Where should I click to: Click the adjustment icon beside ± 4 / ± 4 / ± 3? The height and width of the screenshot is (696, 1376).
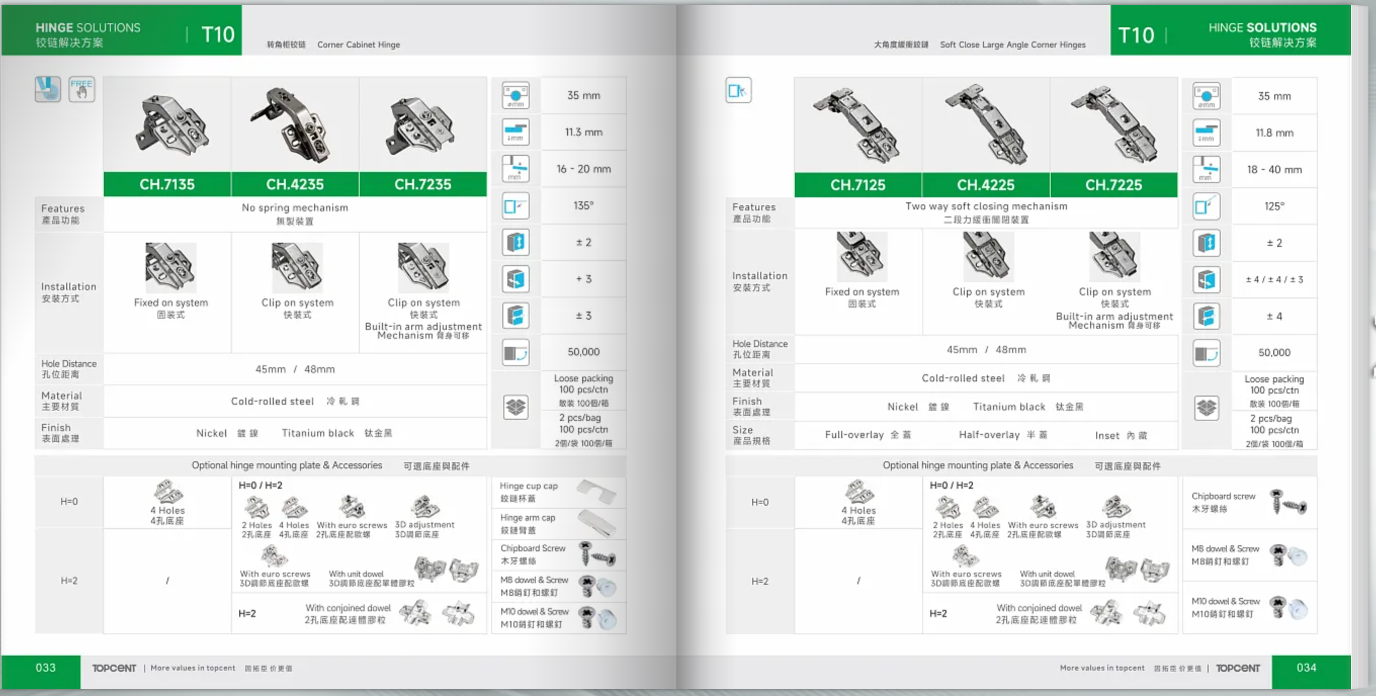(x=1206, y=280)
